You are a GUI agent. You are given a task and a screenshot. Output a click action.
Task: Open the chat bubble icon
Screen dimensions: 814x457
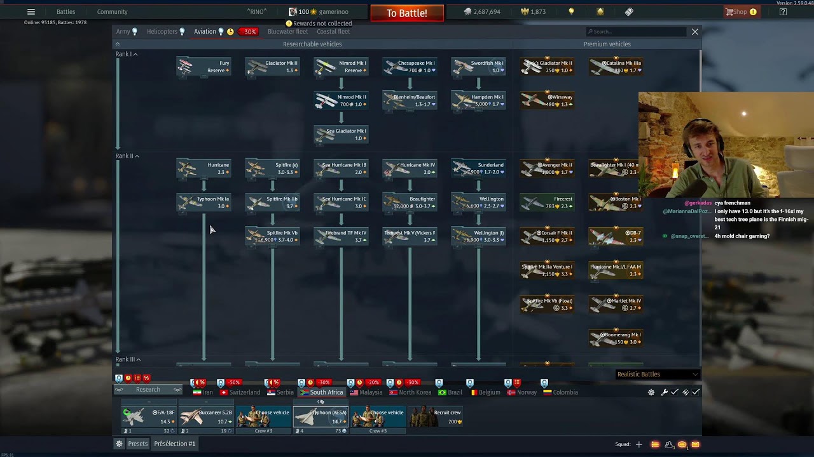[x=682, y=444]
